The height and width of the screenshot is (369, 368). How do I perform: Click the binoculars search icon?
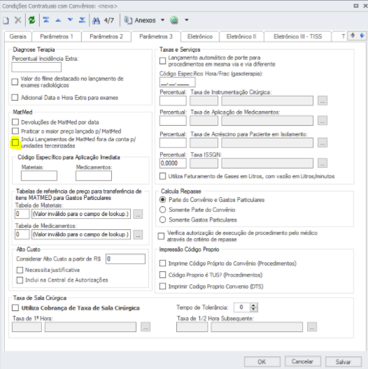(96, 21)
